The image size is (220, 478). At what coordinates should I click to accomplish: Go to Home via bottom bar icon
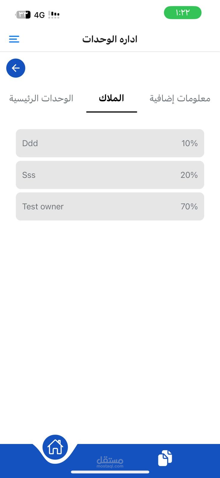coord(55,447)
